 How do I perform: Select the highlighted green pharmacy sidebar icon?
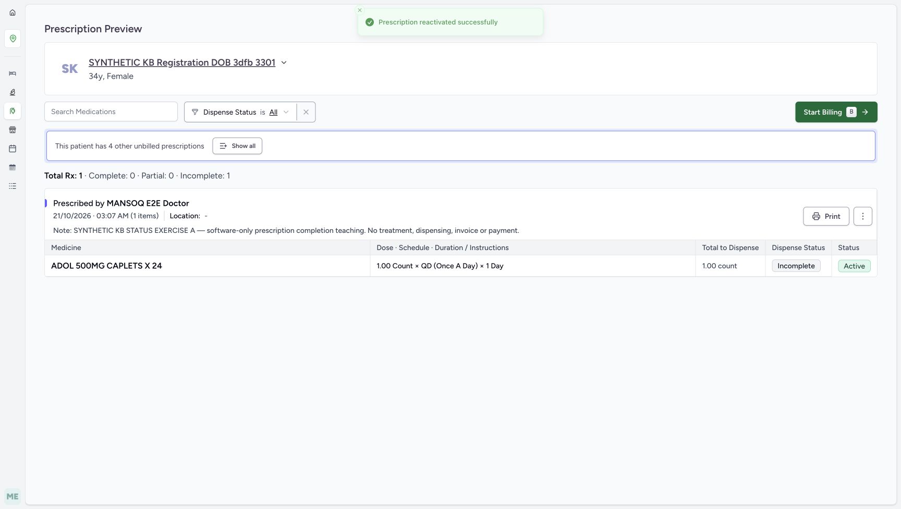point(13,111)
